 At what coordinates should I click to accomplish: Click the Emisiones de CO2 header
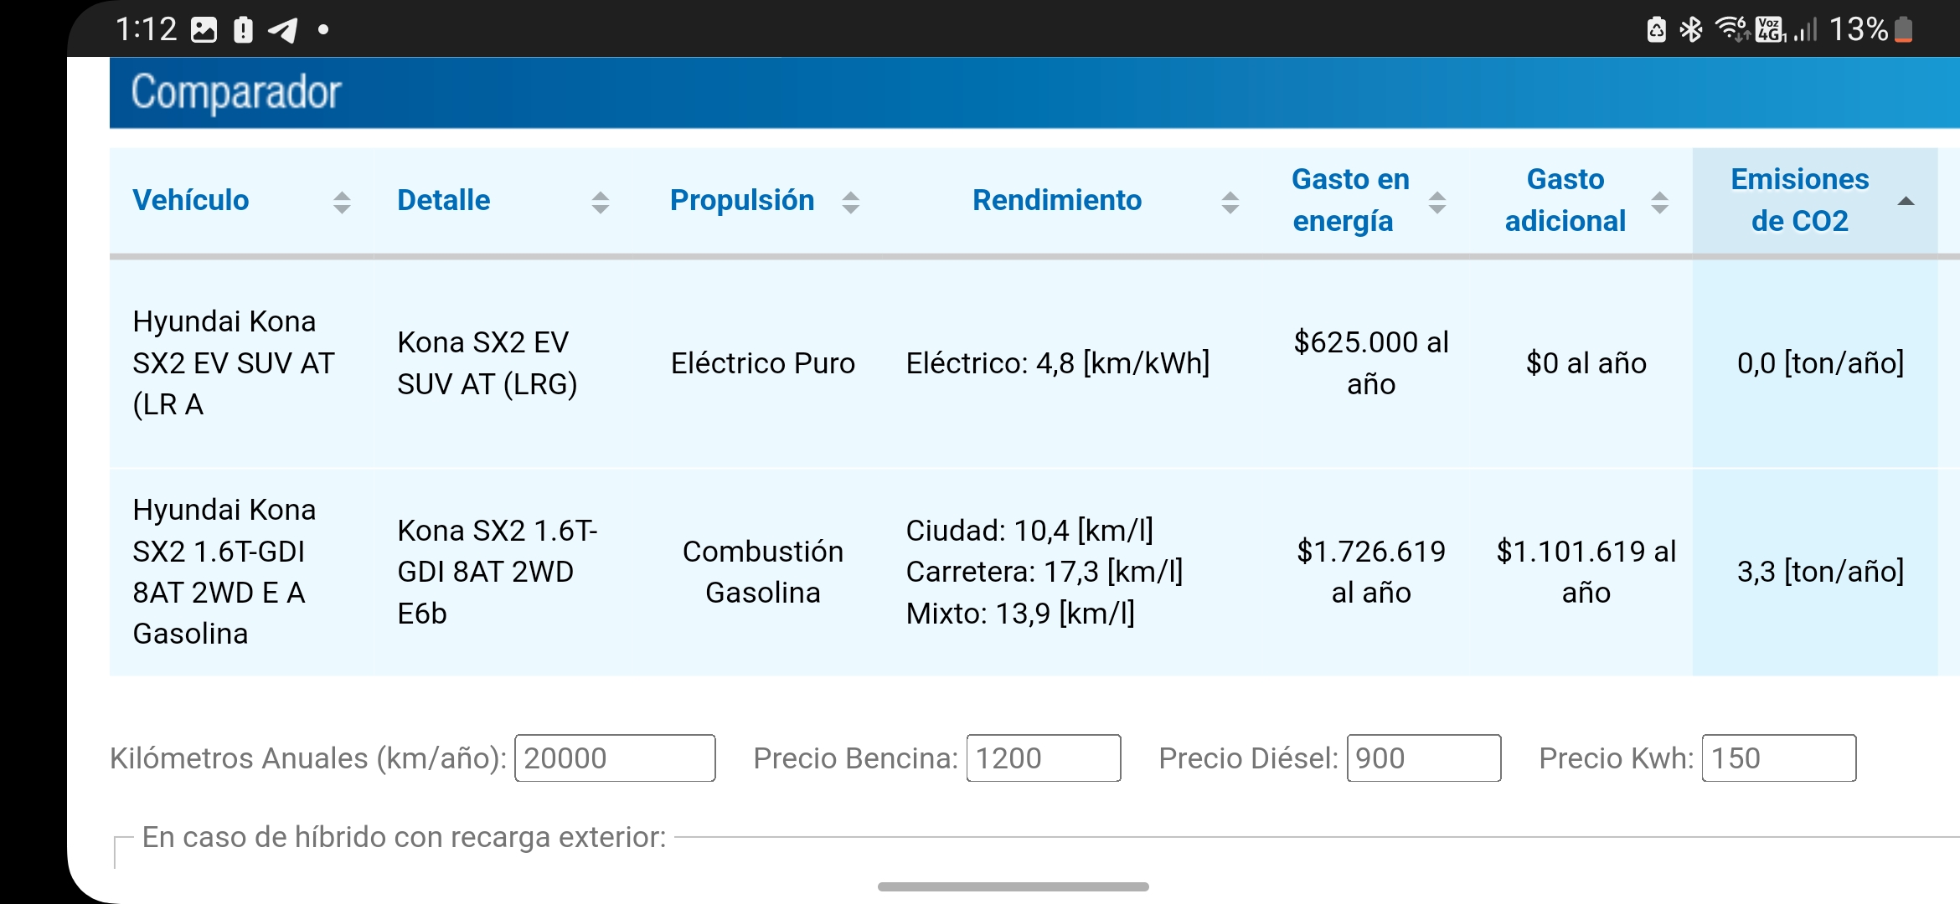[x=1799, y=200]
